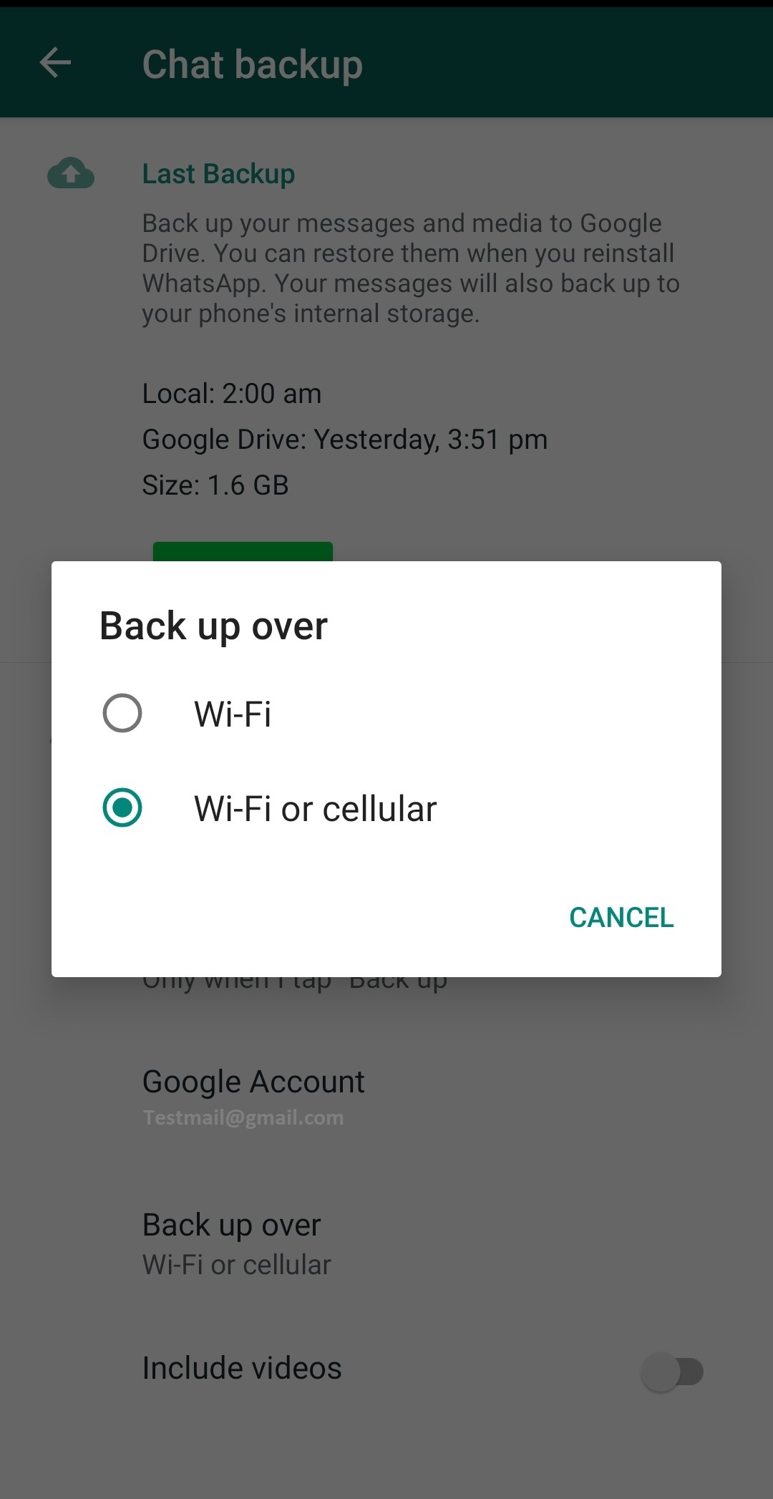
Task: Click the Testmail@gmail.com account text
Action: coord(243,1117)
